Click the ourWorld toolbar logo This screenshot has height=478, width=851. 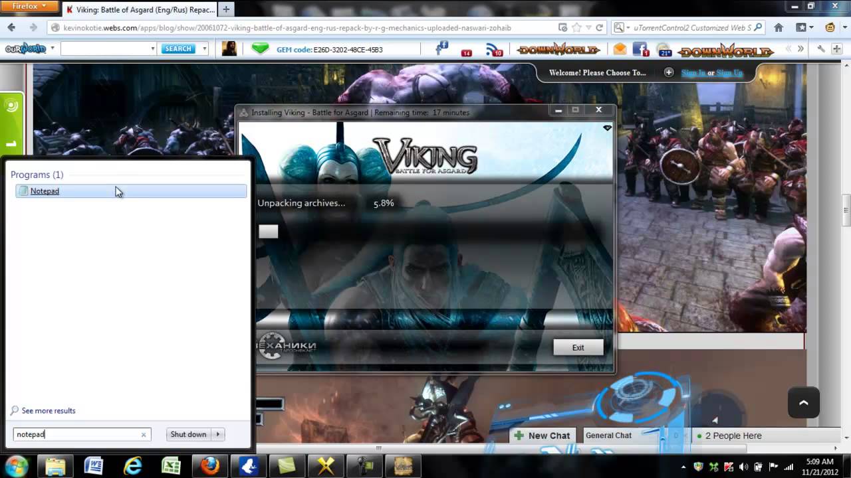click(26, 49)
